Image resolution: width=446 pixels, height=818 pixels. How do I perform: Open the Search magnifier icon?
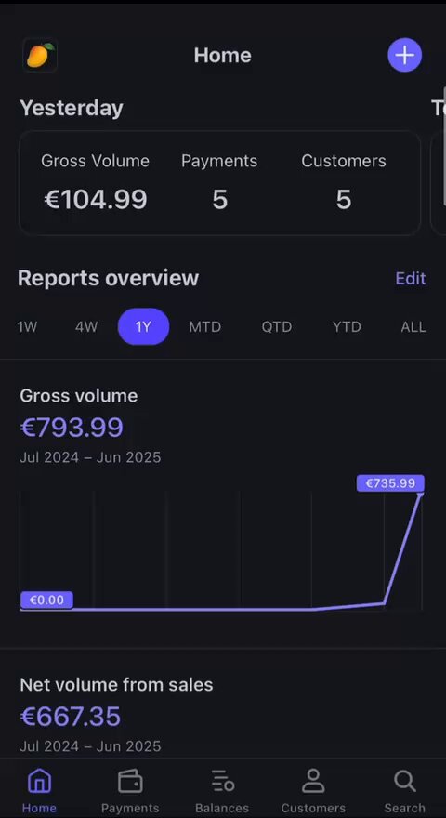coord(405,781)
